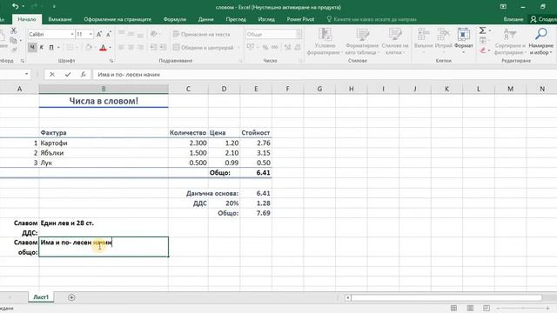Viewport: 557px width, 313px height.
Task: Apply the red font color A swatch
Action: pos(103,47)
